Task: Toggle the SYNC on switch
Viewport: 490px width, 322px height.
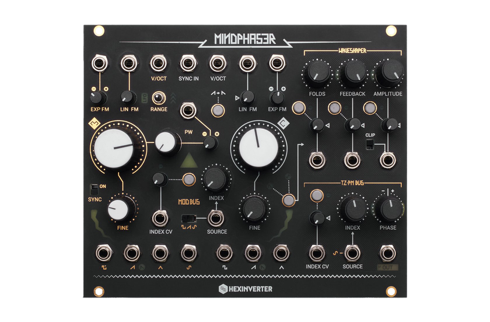Action: (x=94, y=189)
